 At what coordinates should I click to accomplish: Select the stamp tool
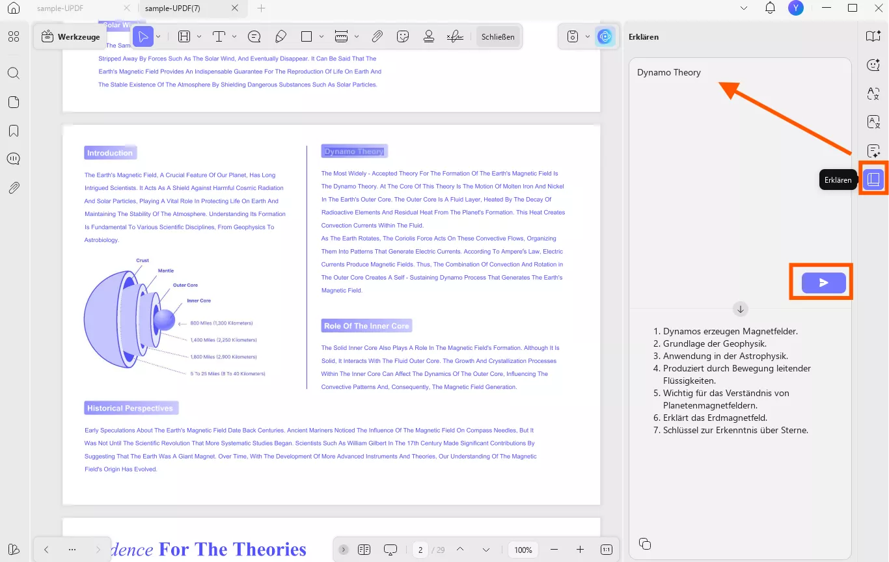pos(429,37)
